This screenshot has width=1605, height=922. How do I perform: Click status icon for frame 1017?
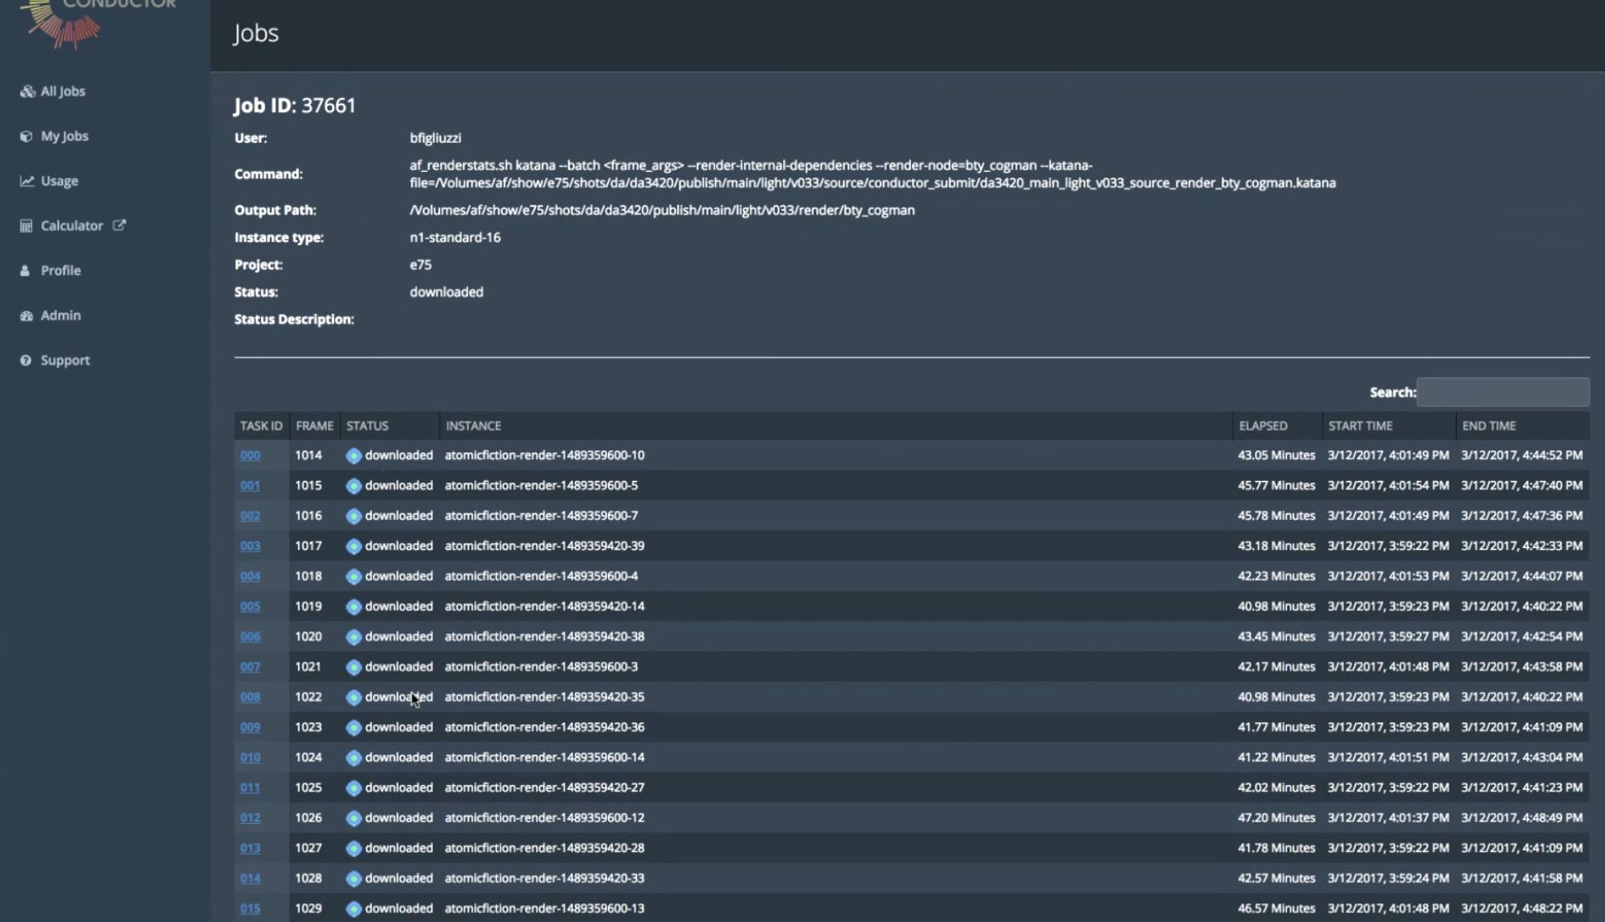coord(353,547)
